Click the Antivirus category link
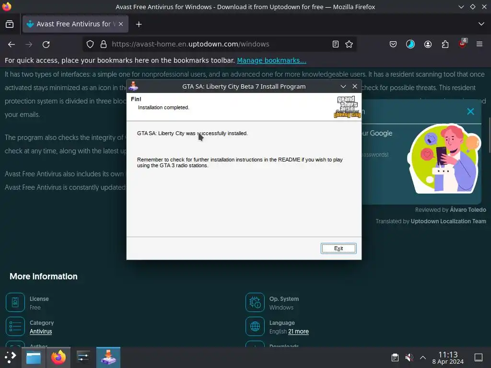This screenshot has width=491, height=368. [41, 332]
